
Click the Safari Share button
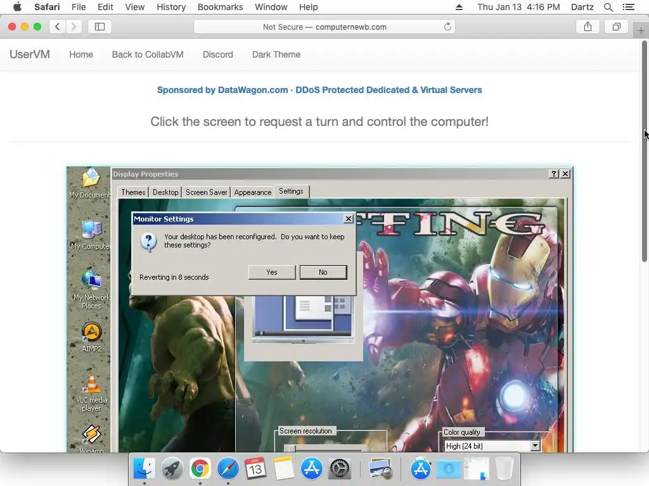click(x=588, y=27)
